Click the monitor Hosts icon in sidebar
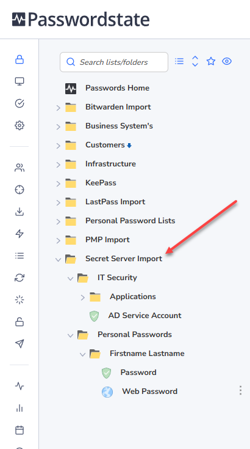 (x=20, y=81)
